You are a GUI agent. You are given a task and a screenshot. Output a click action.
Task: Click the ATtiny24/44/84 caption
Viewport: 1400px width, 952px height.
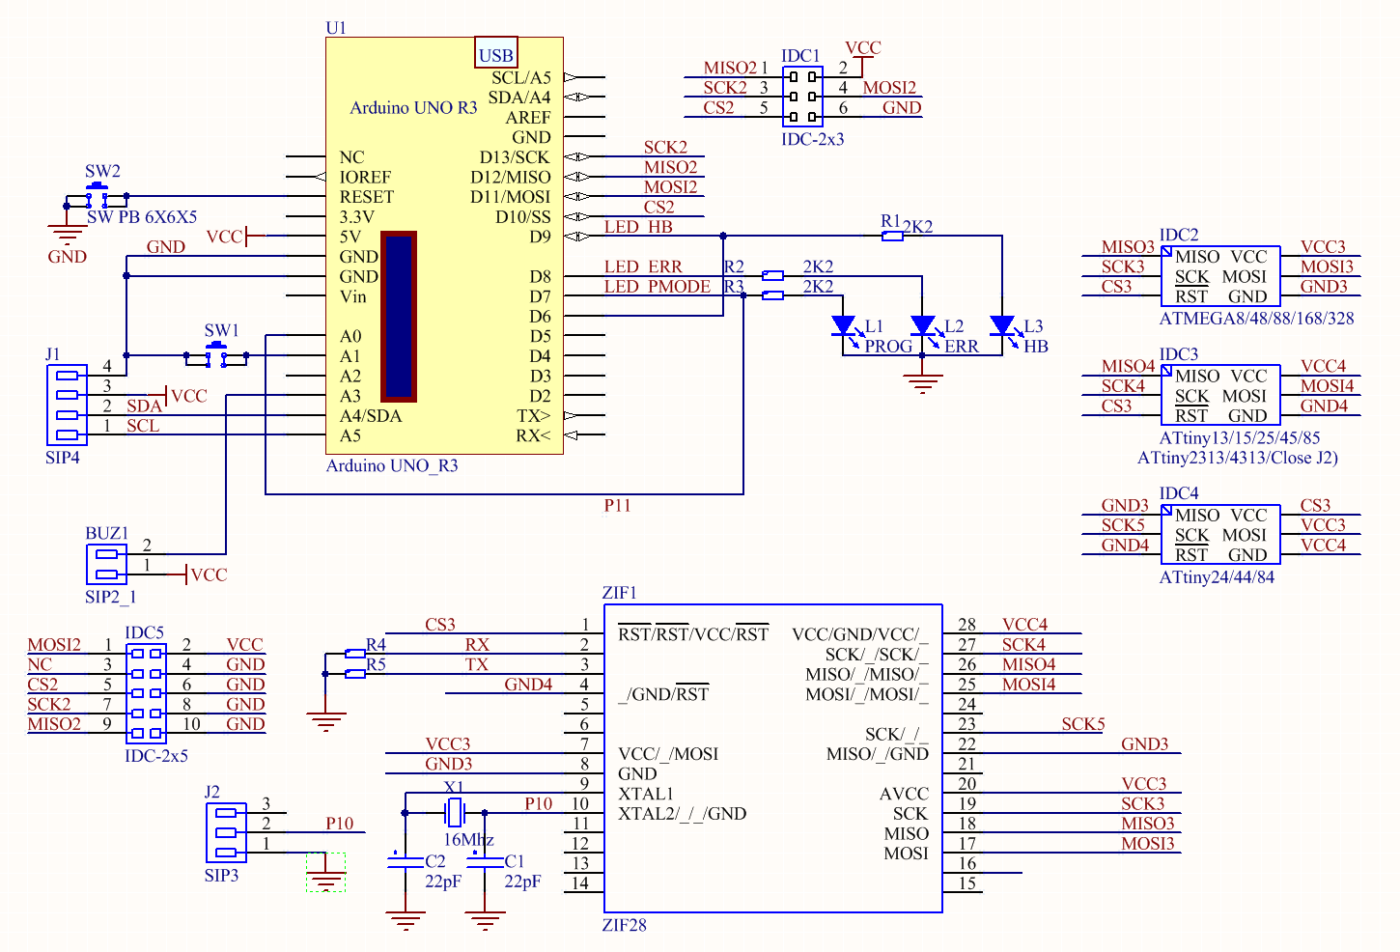click(1217, 577)
